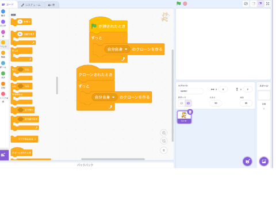Click the green flag to run the project
The image size is (276, 207).
tap(179, 3)
